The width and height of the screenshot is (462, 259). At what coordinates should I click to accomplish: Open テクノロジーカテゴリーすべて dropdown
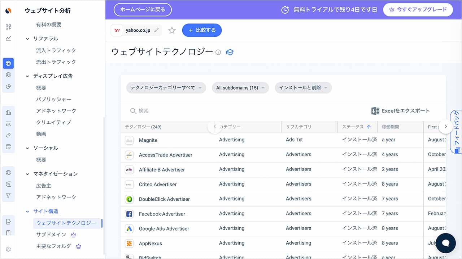tap(166, 88)
